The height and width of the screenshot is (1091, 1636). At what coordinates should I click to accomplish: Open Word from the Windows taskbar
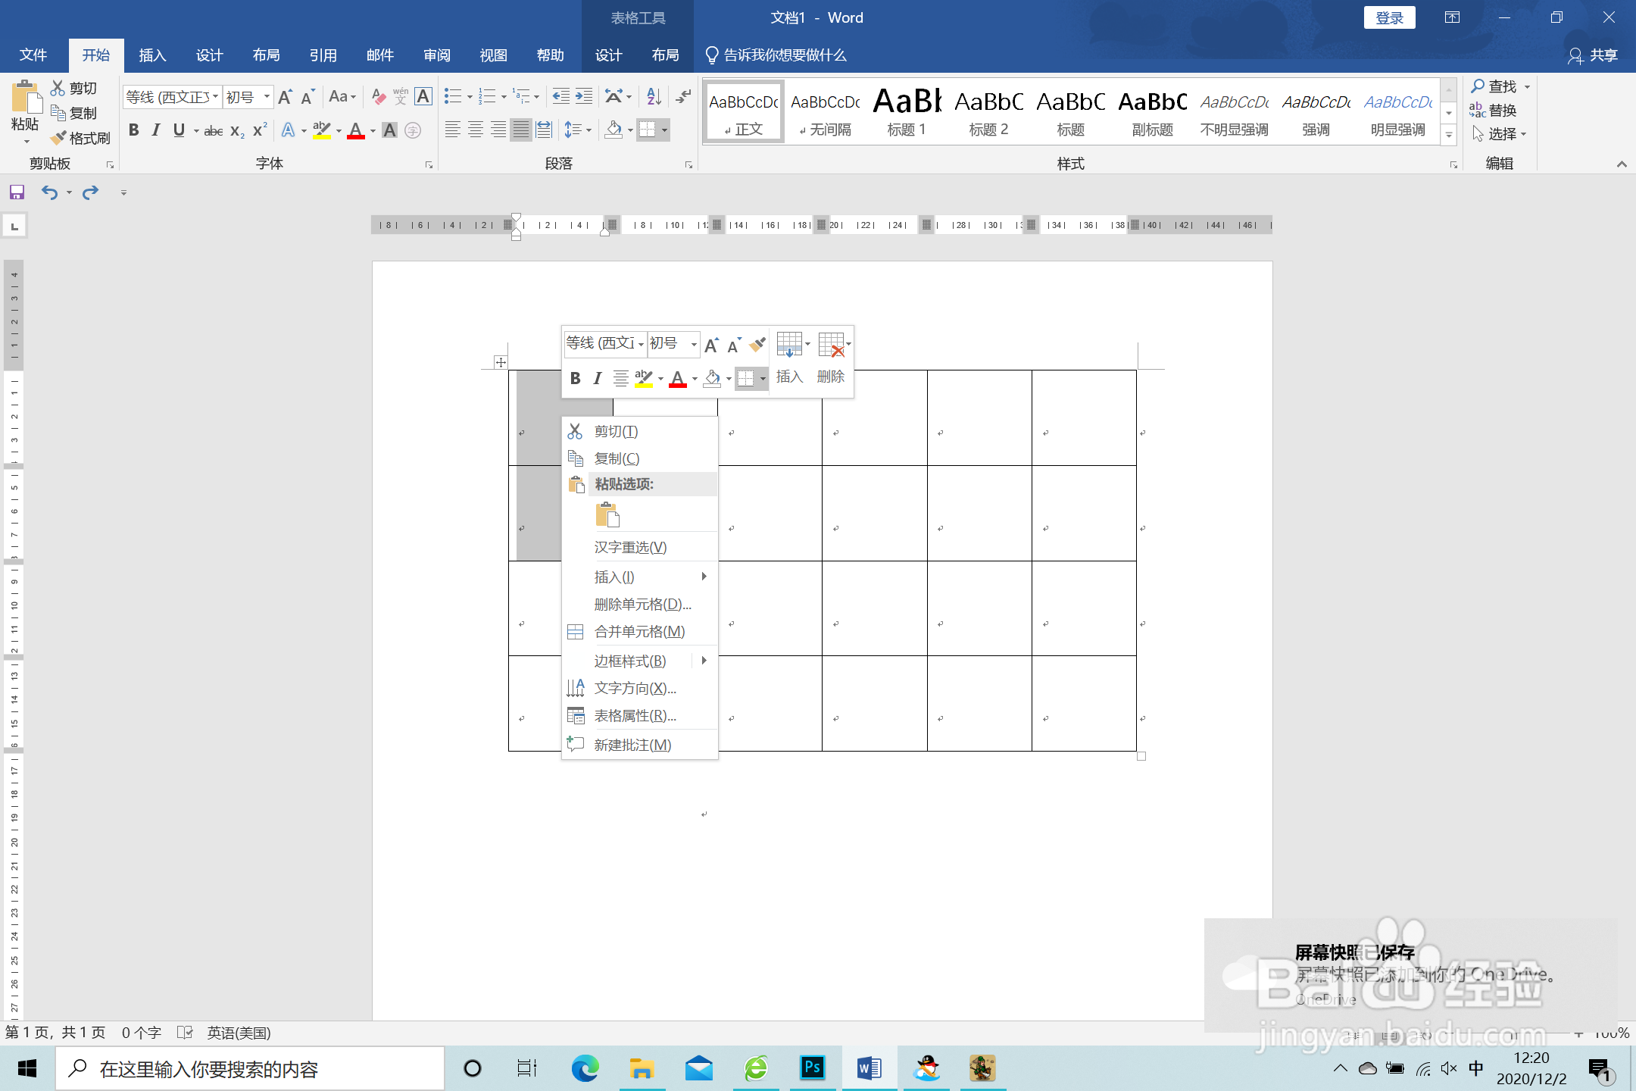[869, 1069]
